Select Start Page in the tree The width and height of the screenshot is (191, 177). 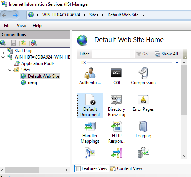click(x=24, y=51)
